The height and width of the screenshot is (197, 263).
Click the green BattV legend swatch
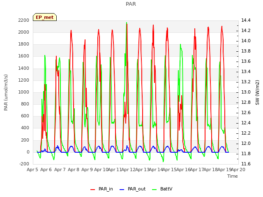(154, 190)
